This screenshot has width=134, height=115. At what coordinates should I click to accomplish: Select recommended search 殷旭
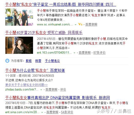(x=29, y=61)
